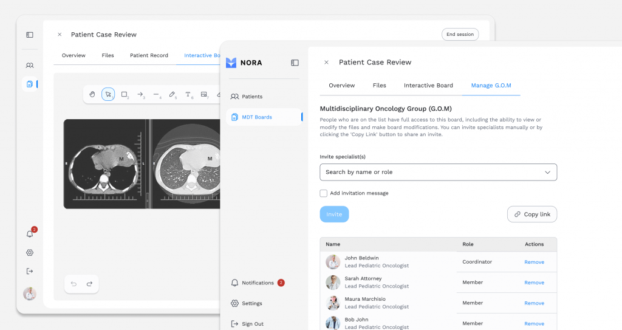Switch to Interactive Board tab in front window
This screenshot has width=622, height=330.
coord(428,85)
